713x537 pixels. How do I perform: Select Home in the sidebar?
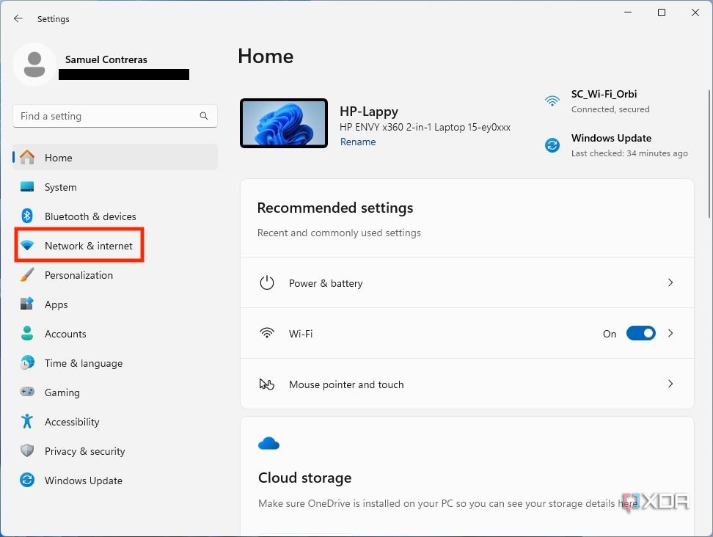pyautogui.click(x=58, y=158)
